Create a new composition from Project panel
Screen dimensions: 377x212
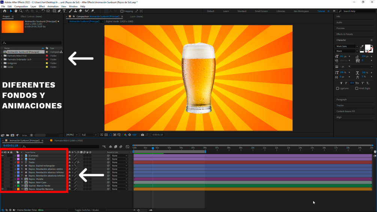(x=12, y=135)
